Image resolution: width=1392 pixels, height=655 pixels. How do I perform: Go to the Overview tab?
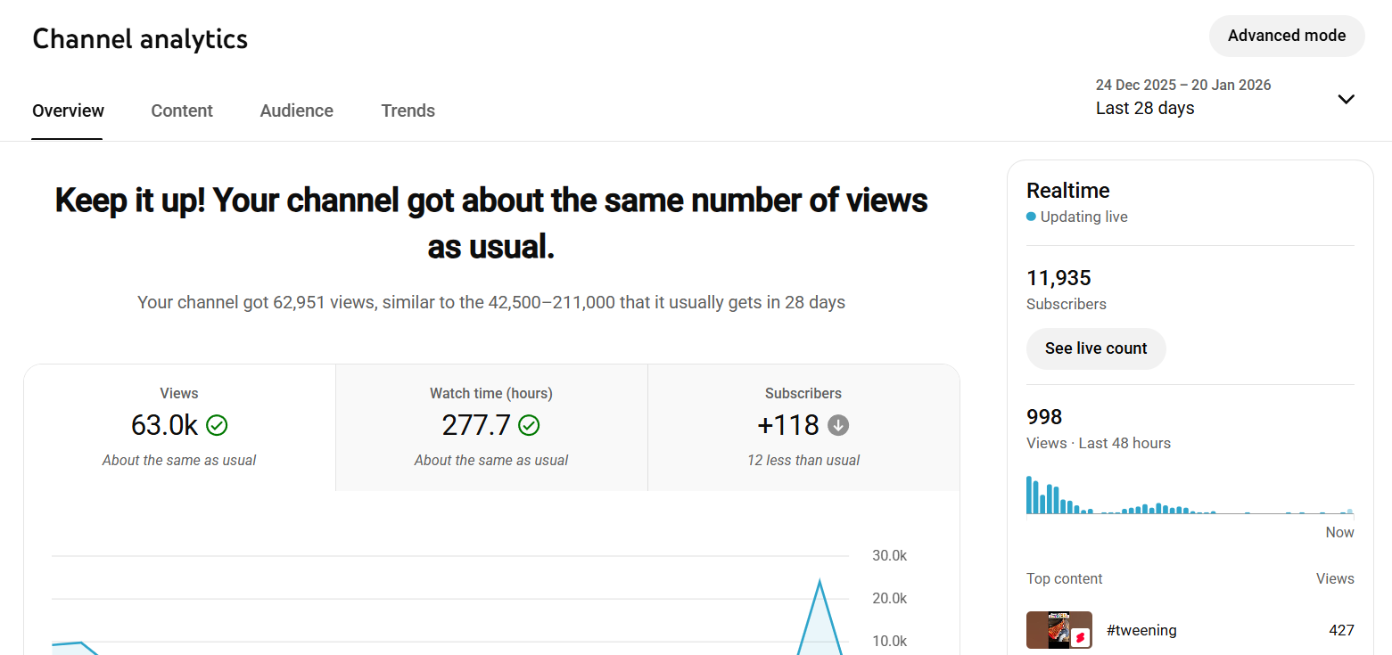(x=68, y=111)
